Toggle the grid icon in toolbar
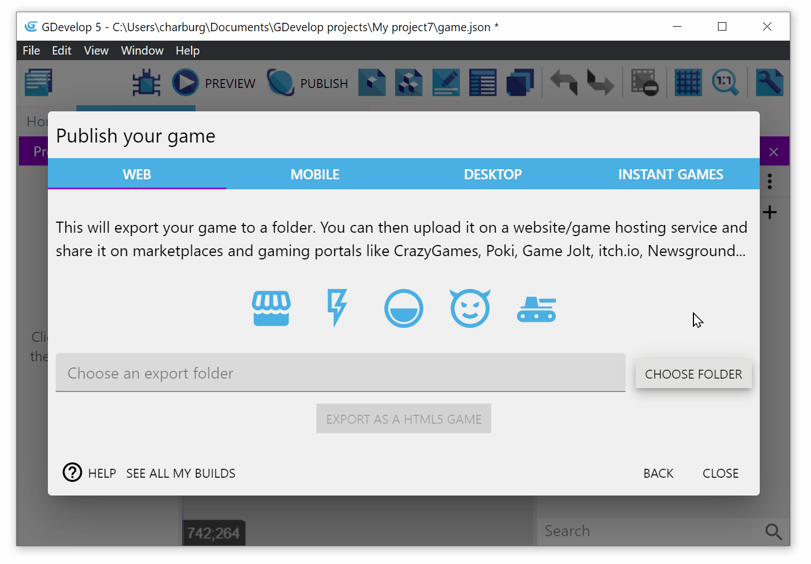 click(x=688, y=83)
